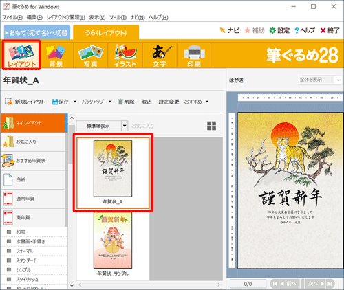Open ファイル menu
Screen dimensions: 344x290
[12, 17]
